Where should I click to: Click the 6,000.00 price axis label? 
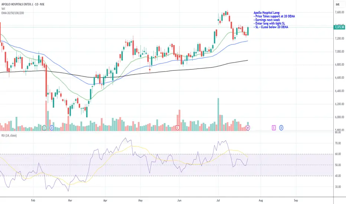pos(339,117)
